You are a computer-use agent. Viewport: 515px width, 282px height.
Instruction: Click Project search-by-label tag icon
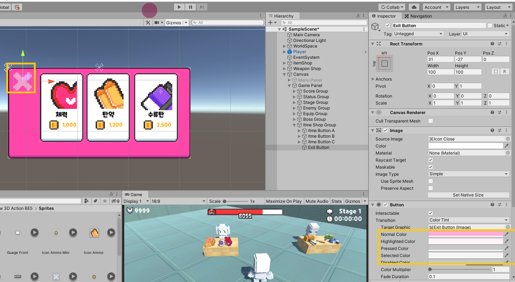tap(95, 201)
